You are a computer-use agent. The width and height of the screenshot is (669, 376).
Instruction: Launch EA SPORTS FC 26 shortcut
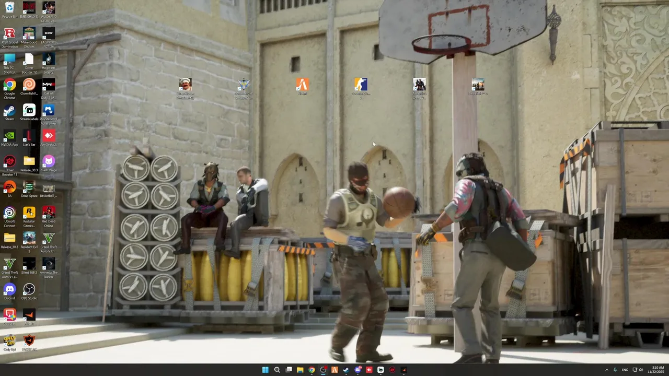point(48,38)
